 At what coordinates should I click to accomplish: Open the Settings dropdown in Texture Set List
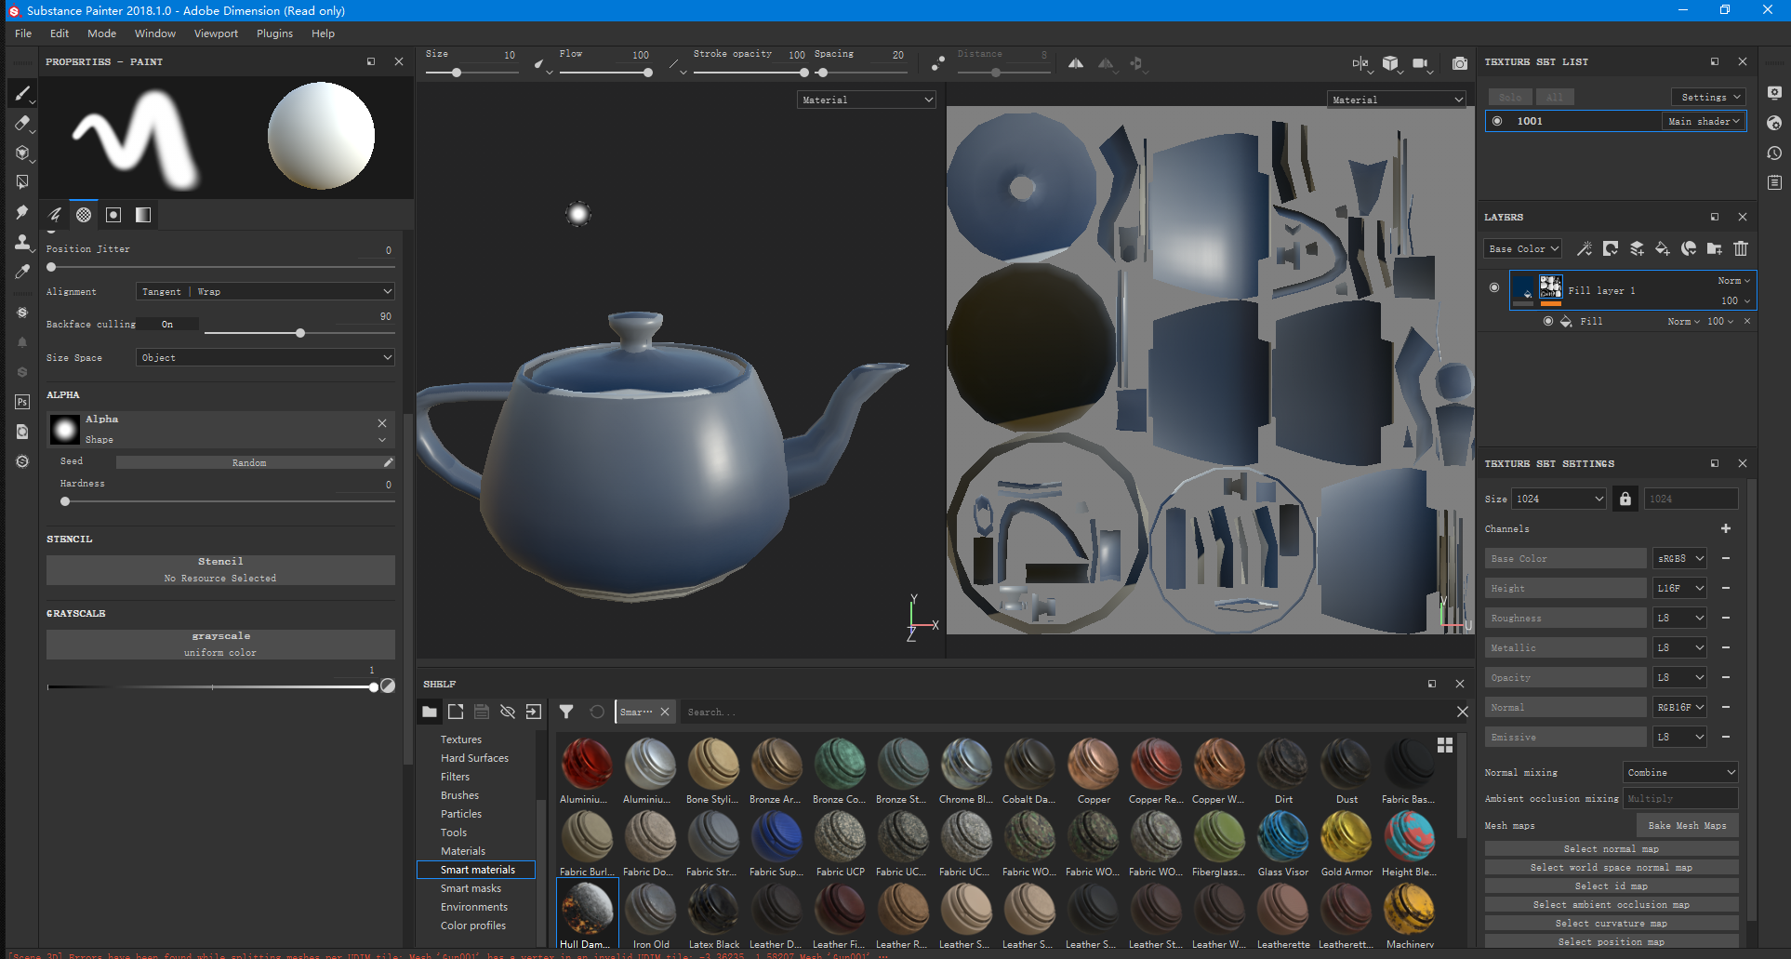(1709, 97)
